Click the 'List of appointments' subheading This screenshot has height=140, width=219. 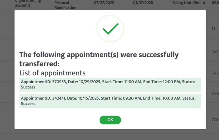52,73
